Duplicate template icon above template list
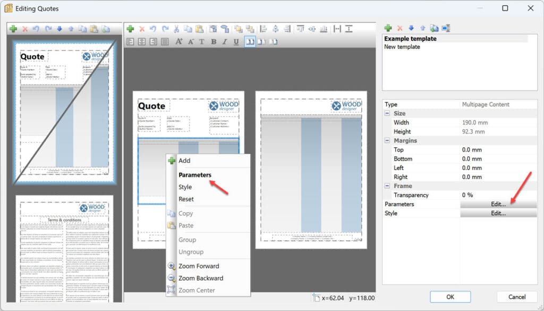Image resolution: width=544 pixels, height=311 pixels. [434, 28]
